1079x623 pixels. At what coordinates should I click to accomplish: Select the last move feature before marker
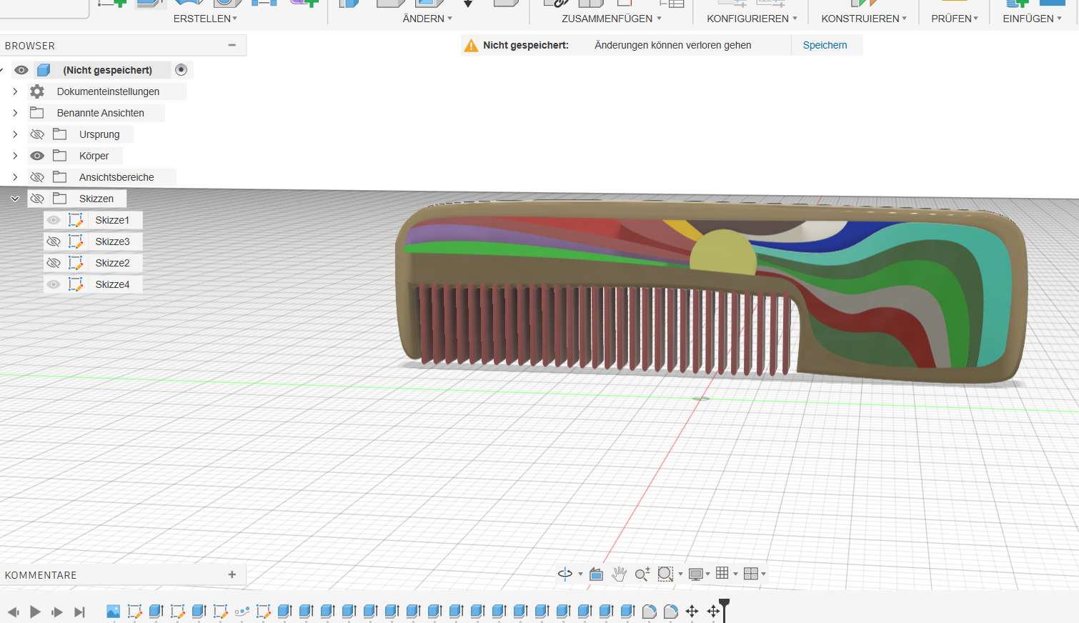coord(713,611)
